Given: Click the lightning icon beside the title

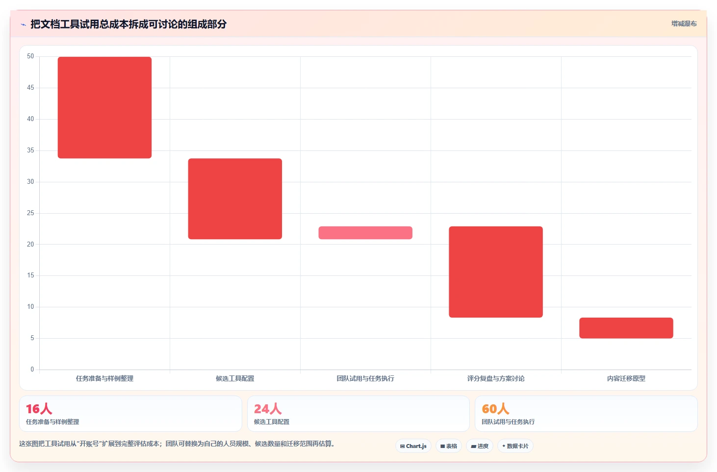Looking at the screenshot, I should click(23, 25).
